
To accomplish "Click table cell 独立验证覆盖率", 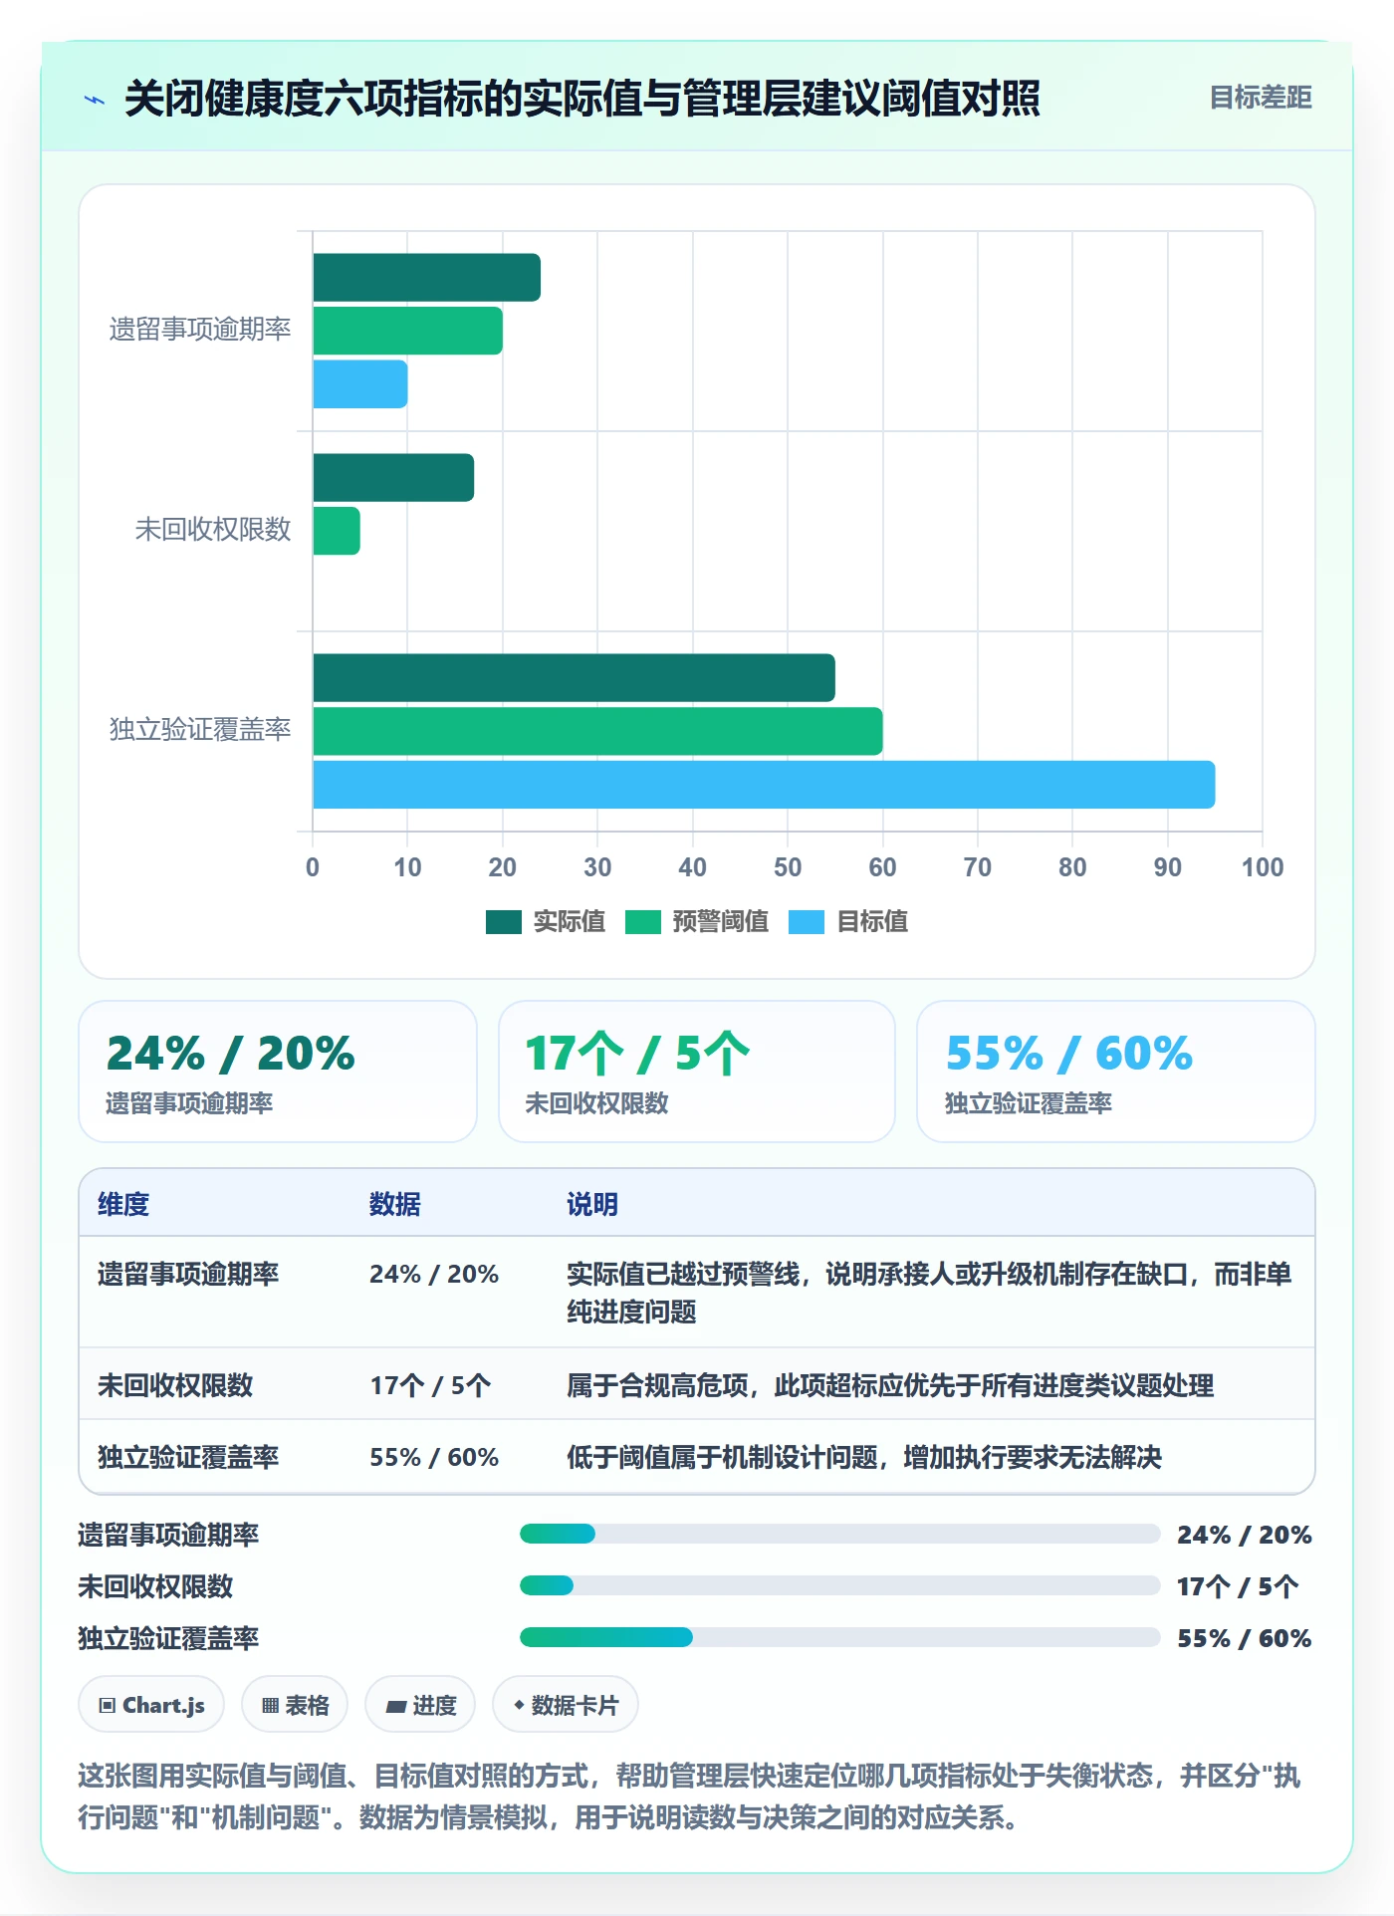I will tap(188, 1457).
